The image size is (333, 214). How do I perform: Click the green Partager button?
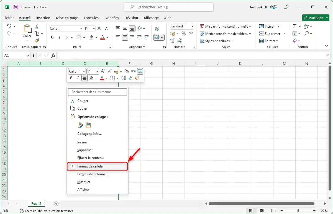point(316,18)
